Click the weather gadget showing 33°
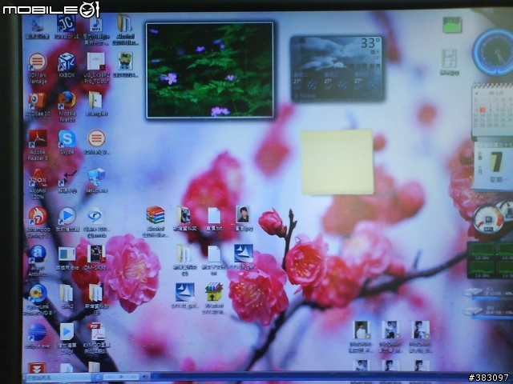This screenshot has height=384, width=513. tap(337, 68)
